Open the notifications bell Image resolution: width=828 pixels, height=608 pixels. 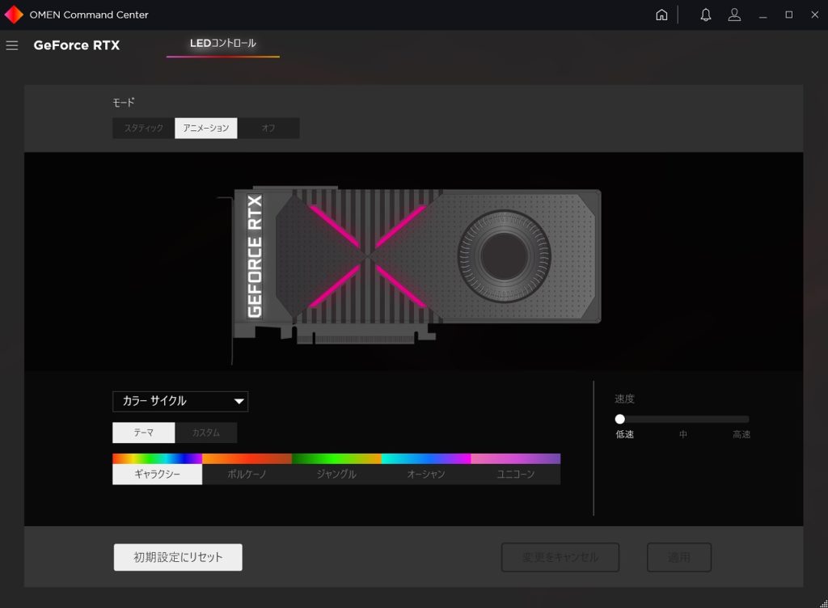coord(705,15)
